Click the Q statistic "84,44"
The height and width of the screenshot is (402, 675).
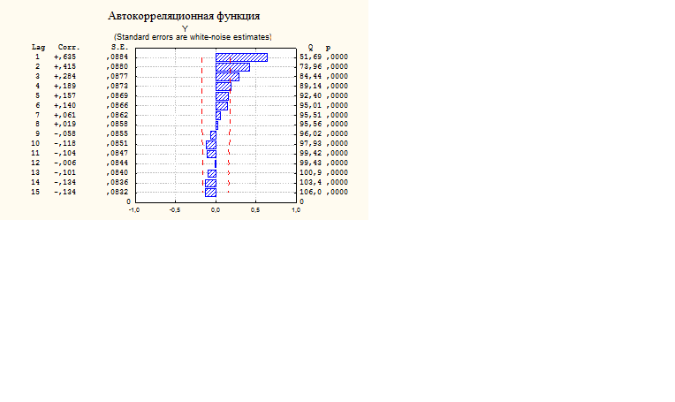point(310,76)
